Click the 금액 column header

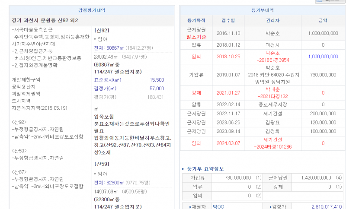pyautogui.click(x=323, y=20)
